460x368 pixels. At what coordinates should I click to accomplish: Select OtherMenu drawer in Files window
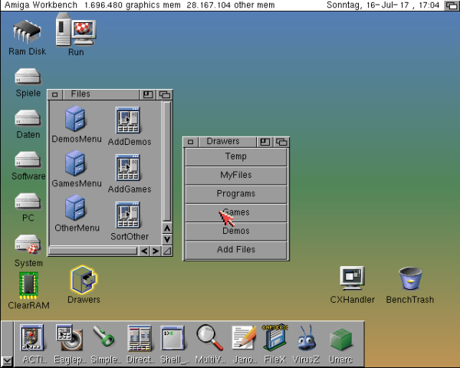(x=75, y=208)
